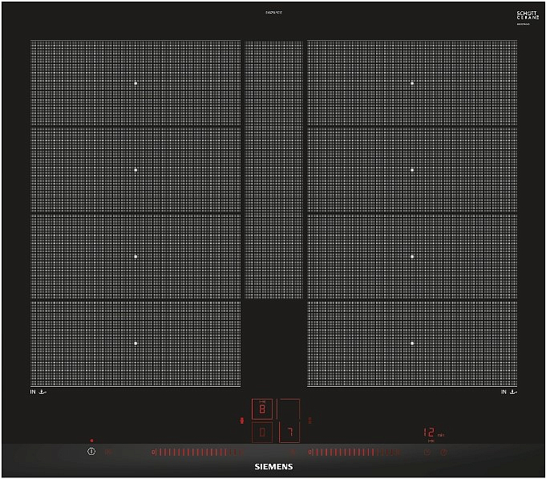Tap the right IN induction zone marking
This screenshot has width=546, height=479.
(x=508, y=392)
